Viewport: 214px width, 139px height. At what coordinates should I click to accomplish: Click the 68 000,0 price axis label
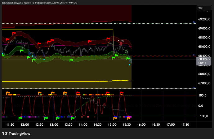pos(204,74)
